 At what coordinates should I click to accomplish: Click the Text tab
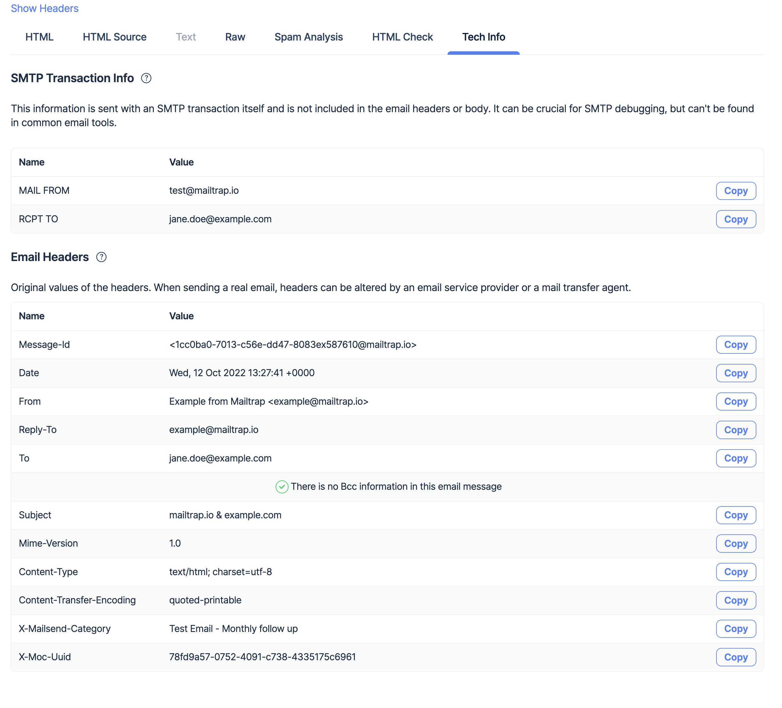(x=186, y=37)
